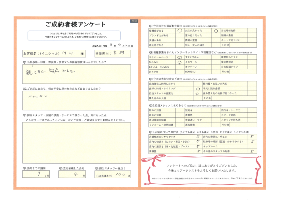Click the rating 5 beside その他のスタッフの対応

(x=252, y=151)
